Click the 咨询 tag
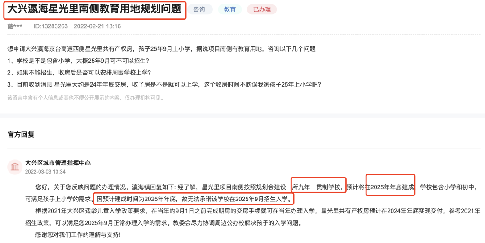The width and height of the screenshot is (485, 243). tap(199, 9)
